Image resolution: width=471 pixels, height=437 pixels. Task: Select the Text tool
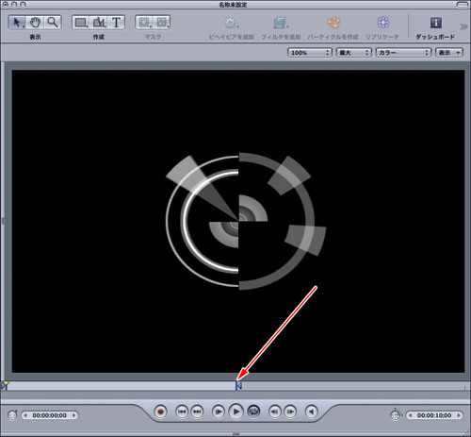[116, 23]
